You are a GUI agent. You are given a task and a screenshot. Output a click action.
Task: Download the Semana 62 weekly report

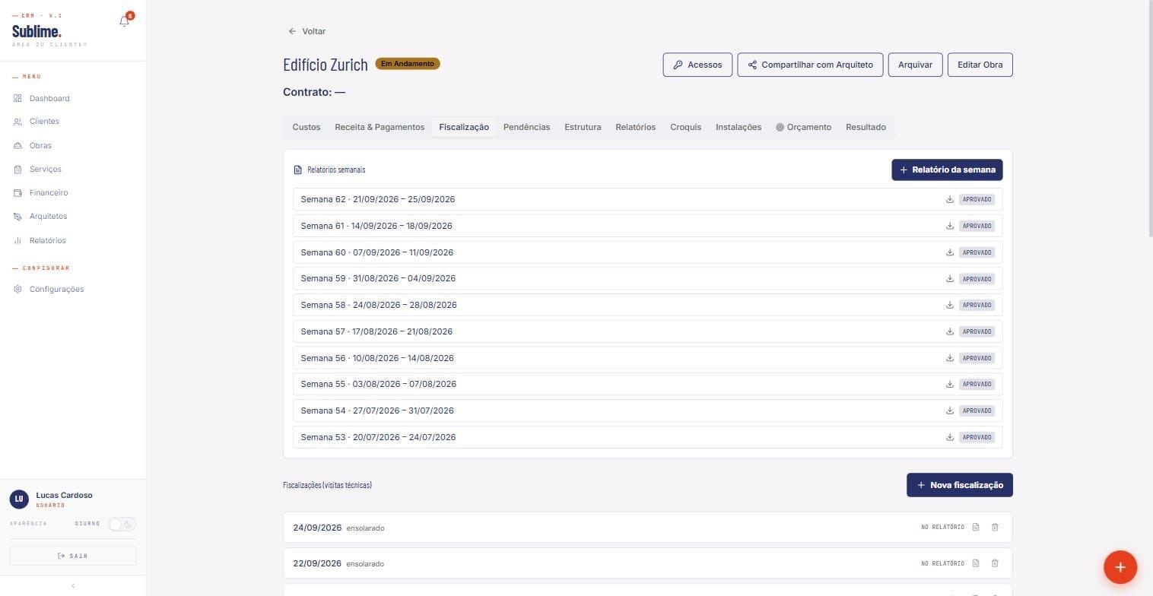(x=950, y=199)
